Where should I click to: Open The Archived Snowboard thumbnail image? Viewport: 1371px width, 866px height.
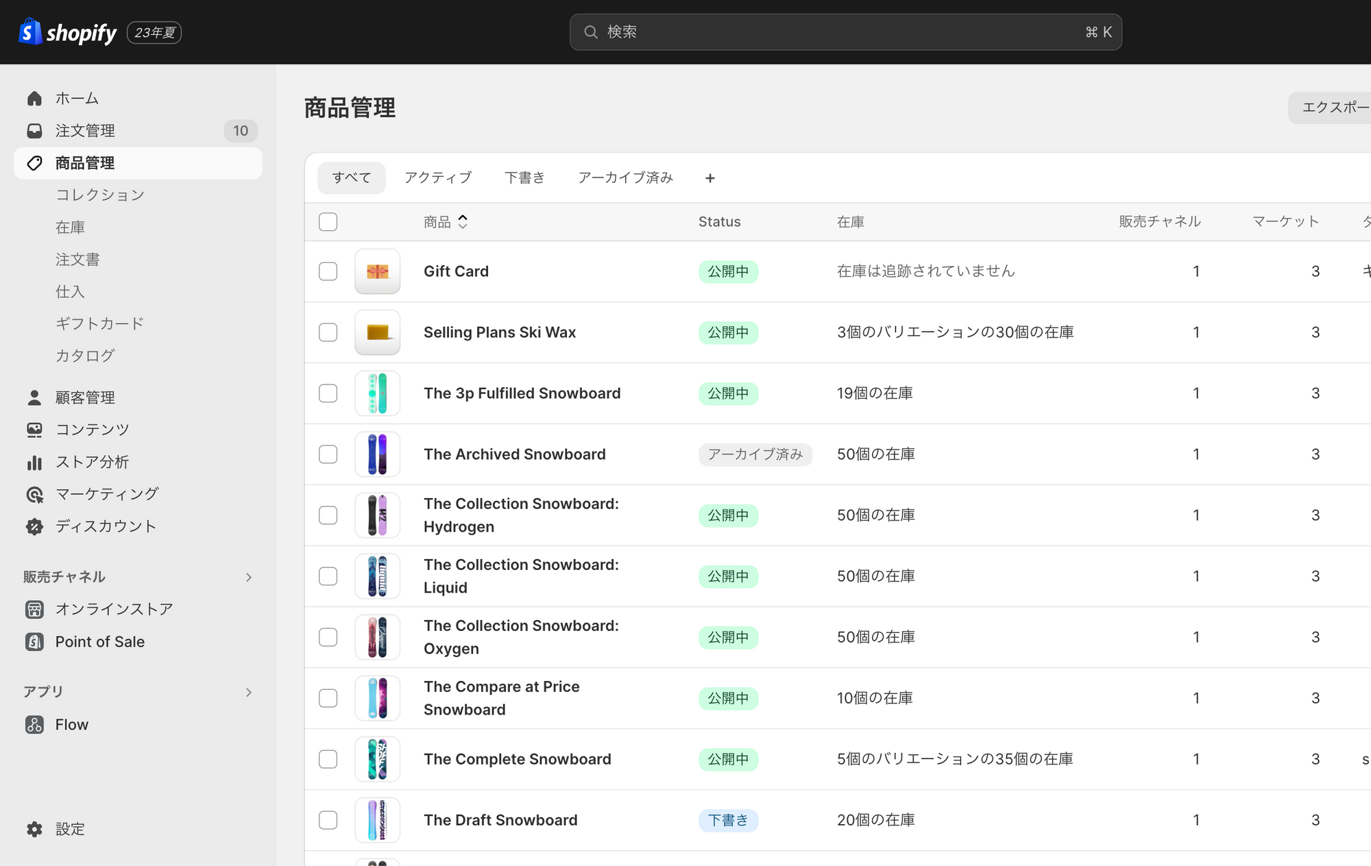[378, 454]
